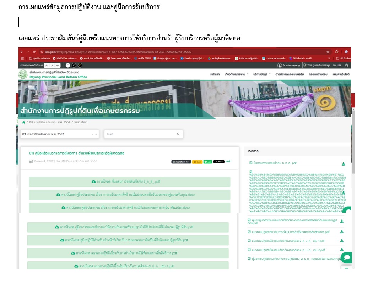Viewport: 373px width, 285px height.
Task: Open the browser profile avatar
Action: (x=346, y=52)
